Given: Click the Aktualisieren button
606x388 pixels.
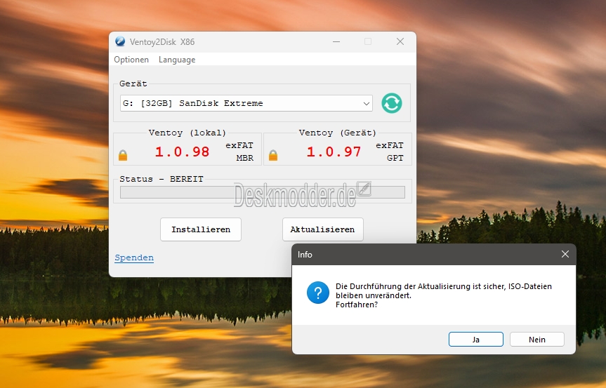Looking at the screenshot, I should pos(323,229).
